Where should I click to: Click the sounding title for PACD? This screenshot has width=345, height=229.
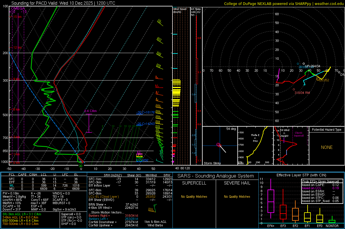click(63, 3)
